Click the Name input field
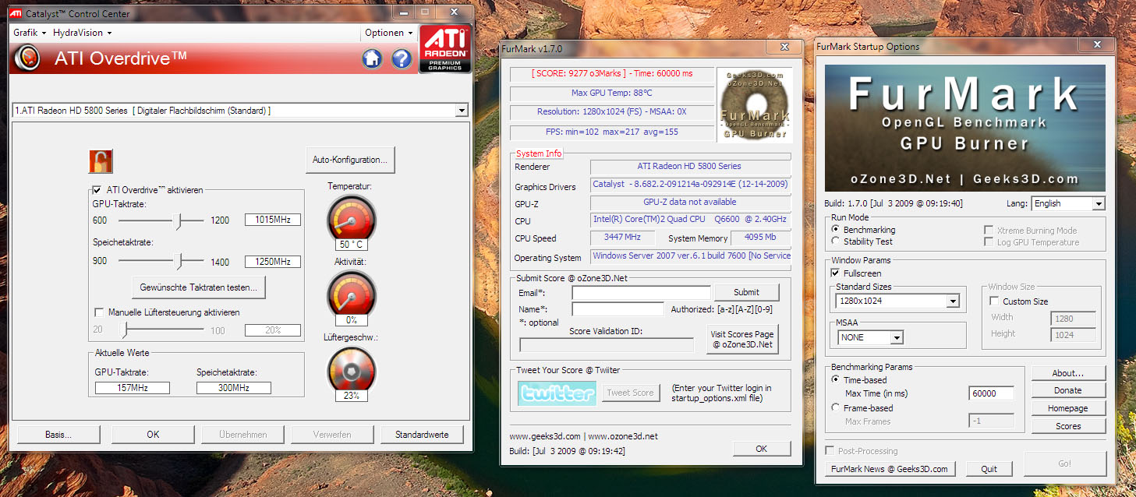The height and width of the screenshot is (497, 1136). pyautogui.click(x=618, y=309)
